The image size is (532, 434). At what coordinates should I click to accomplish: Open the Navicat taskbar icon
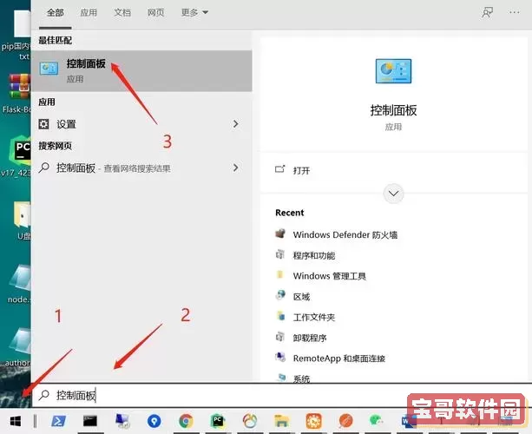pyautogui.click(x=250, y=421)
